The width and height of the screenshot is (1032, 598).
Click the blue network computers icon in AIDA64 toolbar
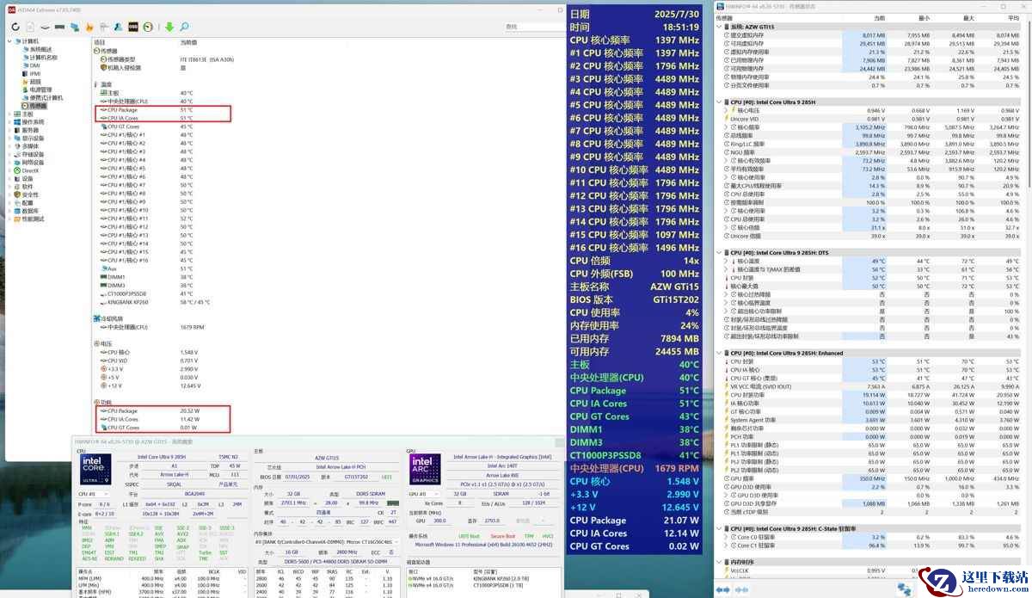[75, 27]
